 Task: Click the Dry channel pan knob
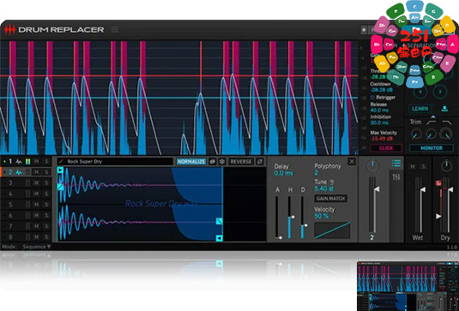point(446,166)
